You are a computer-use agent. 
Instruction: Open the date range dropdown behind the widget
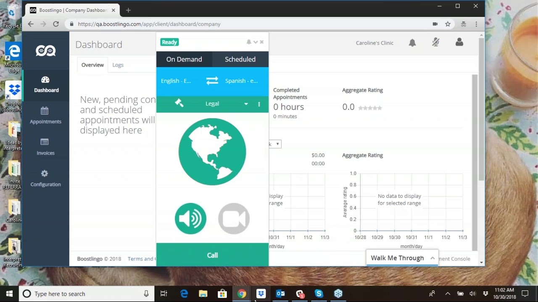point(275,144)
